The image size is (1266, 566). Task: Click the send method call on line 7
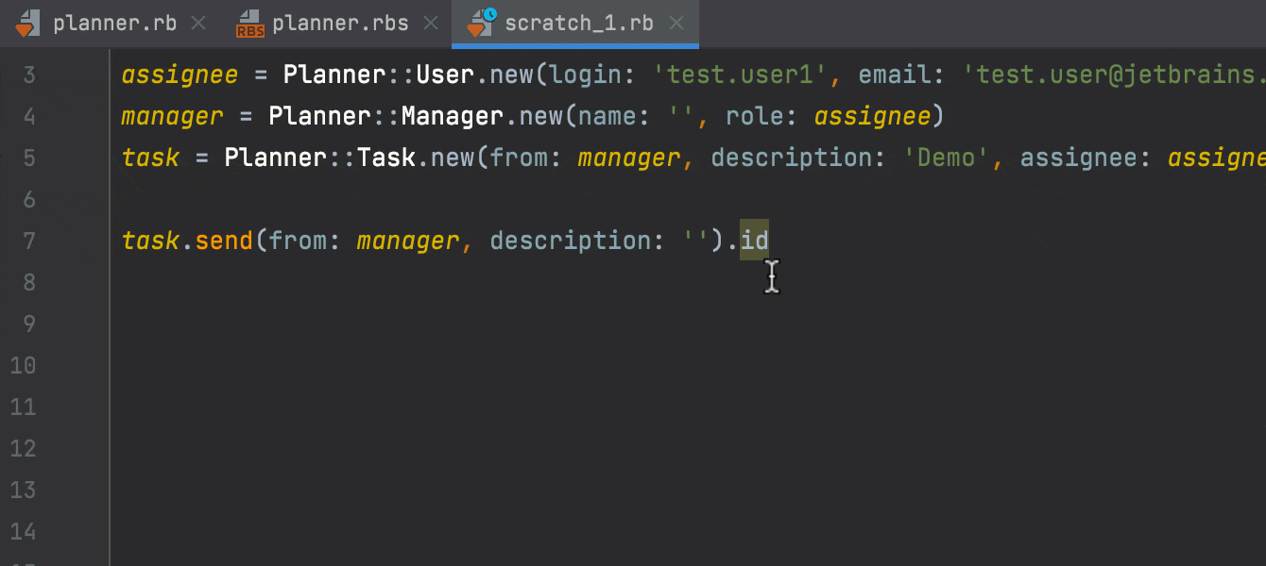pyautogui.click(x=224, y=241)
